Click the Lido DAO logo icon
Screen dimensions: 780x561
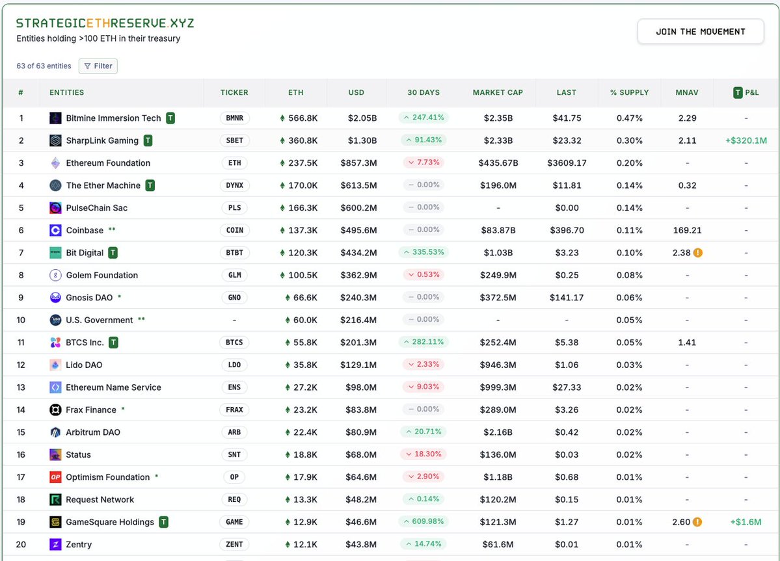click(55, 365)
